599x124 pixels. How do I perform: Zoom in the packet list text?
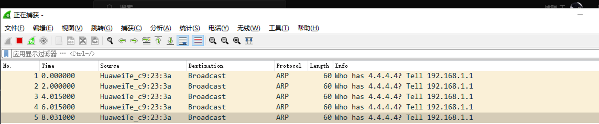pos(213,41)
